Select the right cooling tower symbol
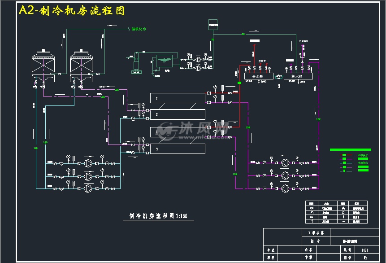 [x=82, y=66]
